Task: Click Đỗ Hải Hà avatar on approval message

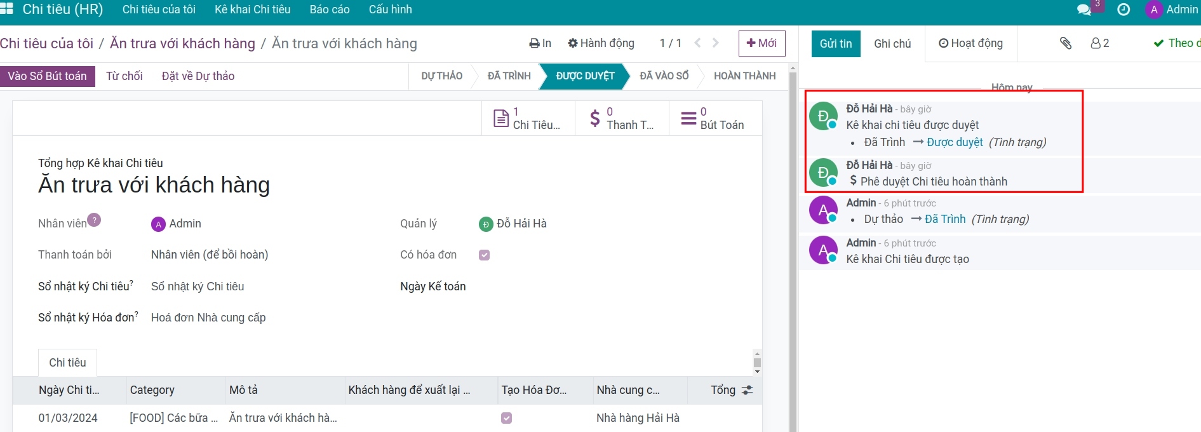Action: (824, 116)
